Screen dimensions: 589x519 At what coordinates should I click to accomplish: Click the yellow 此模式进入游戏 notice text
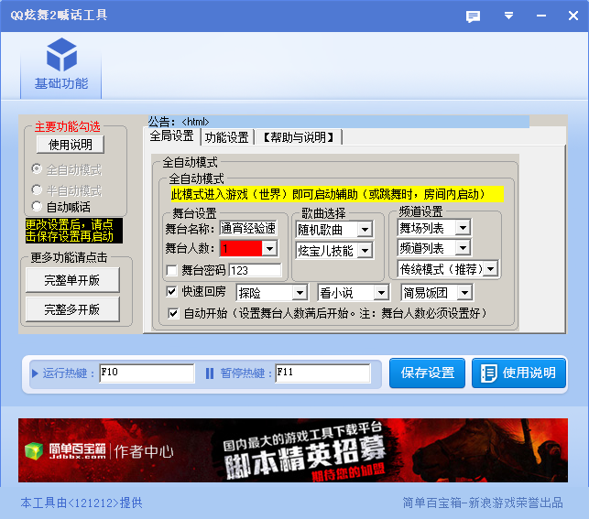point(337,194)
